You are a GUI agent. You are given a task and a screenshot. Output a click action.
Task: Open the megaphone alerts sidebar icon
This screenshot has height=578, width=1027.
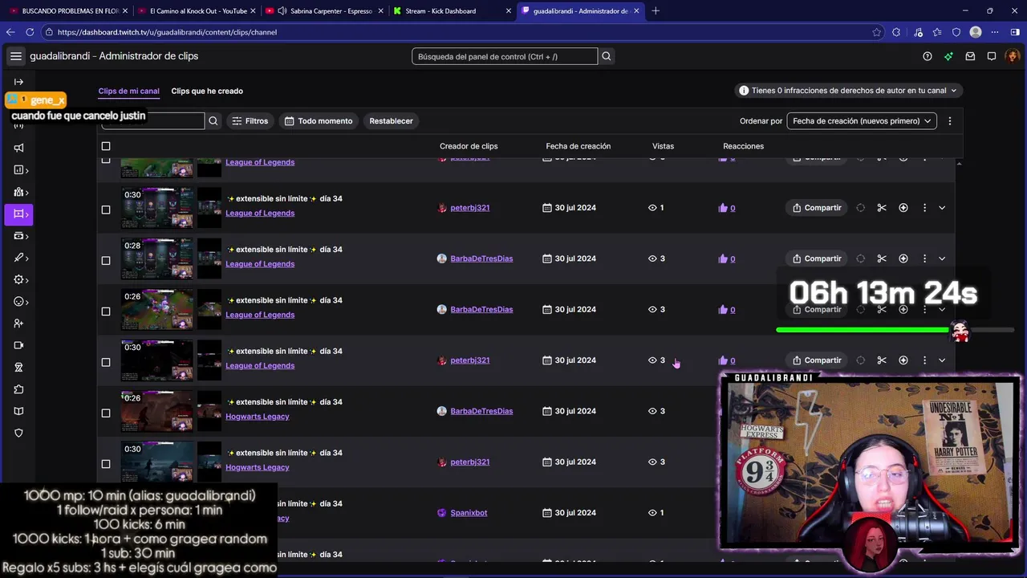click(x=18, y=148)
